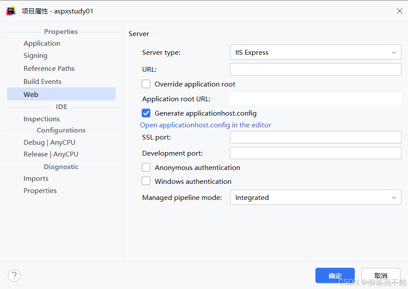Click the 确定 confirm button
Screen dimensions: 408x289
pyautogui.click(x=335, y=276)
